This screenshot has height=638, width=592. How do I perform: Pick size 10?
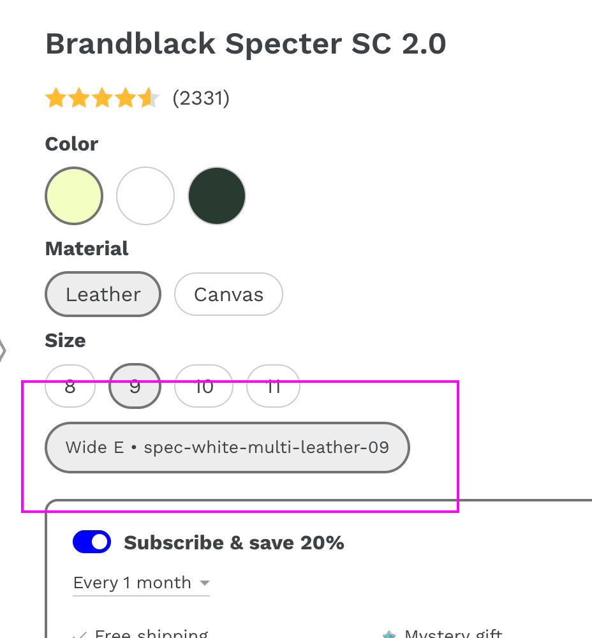tap(204, 386)
